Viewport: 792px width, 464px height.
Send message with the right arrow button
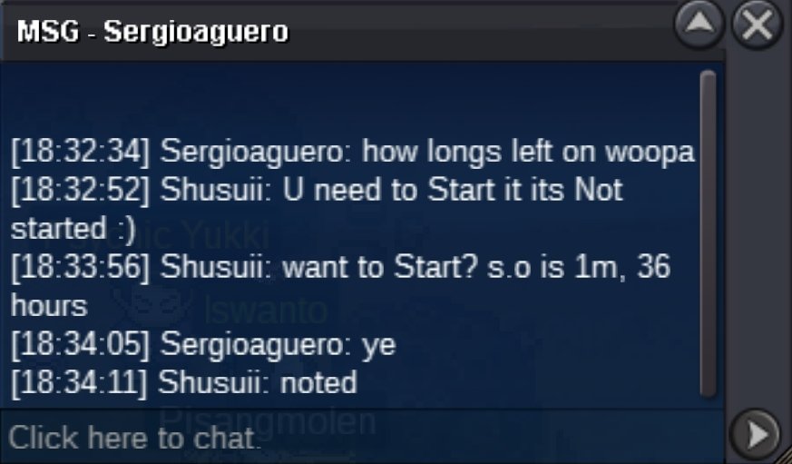pyautogui.click(x=756, y=435)
